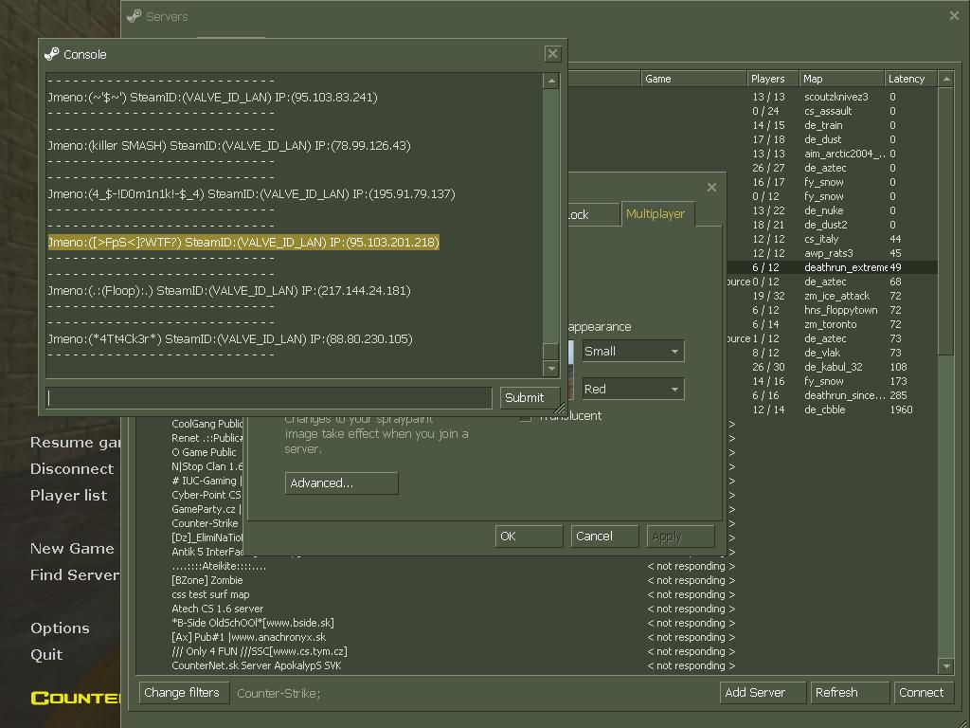Refresh the server list
The image size is (970, 728).
[850, 693]
